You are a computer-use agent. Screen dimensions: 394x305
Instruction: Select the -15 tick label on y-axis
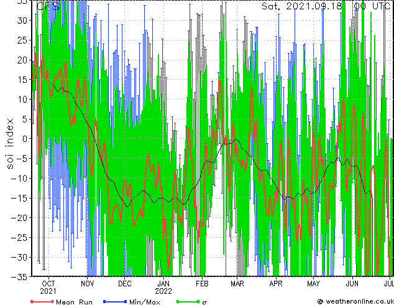point(21,198)
